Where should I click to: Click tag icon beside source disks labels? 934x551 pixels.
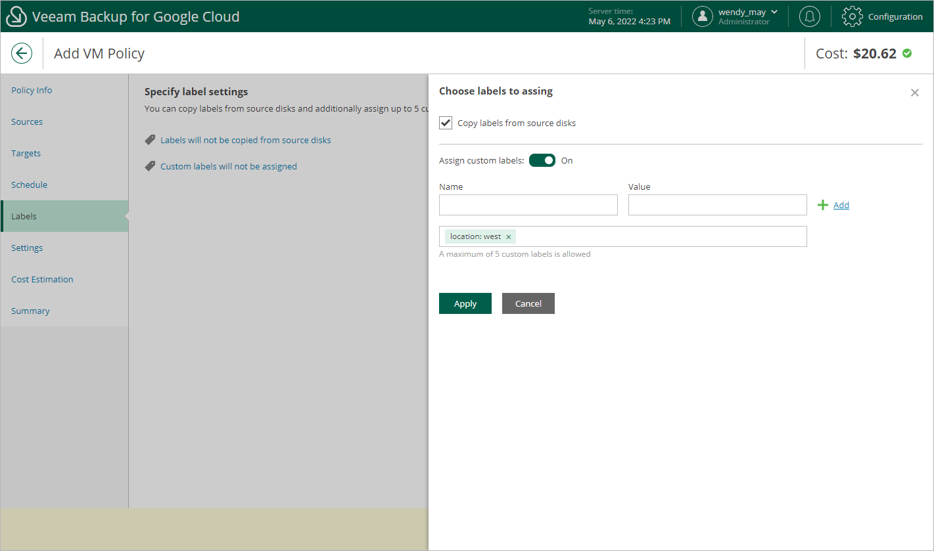pos(150,140)
